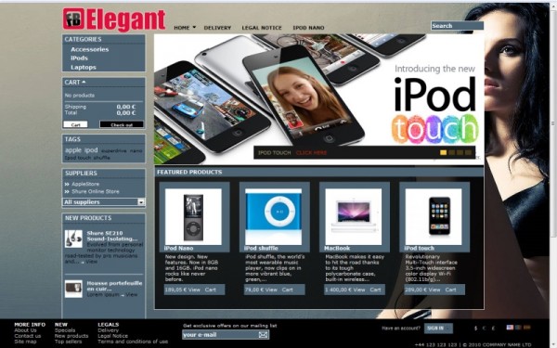The width and height of the screenshot is (557, 348).
Task: Open the Accessories category
Action: click(89, 49)
